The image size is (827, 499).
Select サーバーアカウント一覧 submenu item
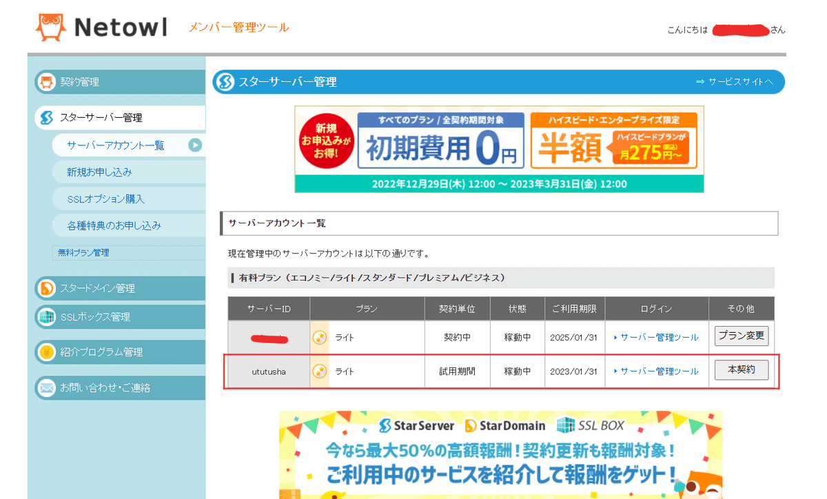pyautogui.click(x=128, y=145)
